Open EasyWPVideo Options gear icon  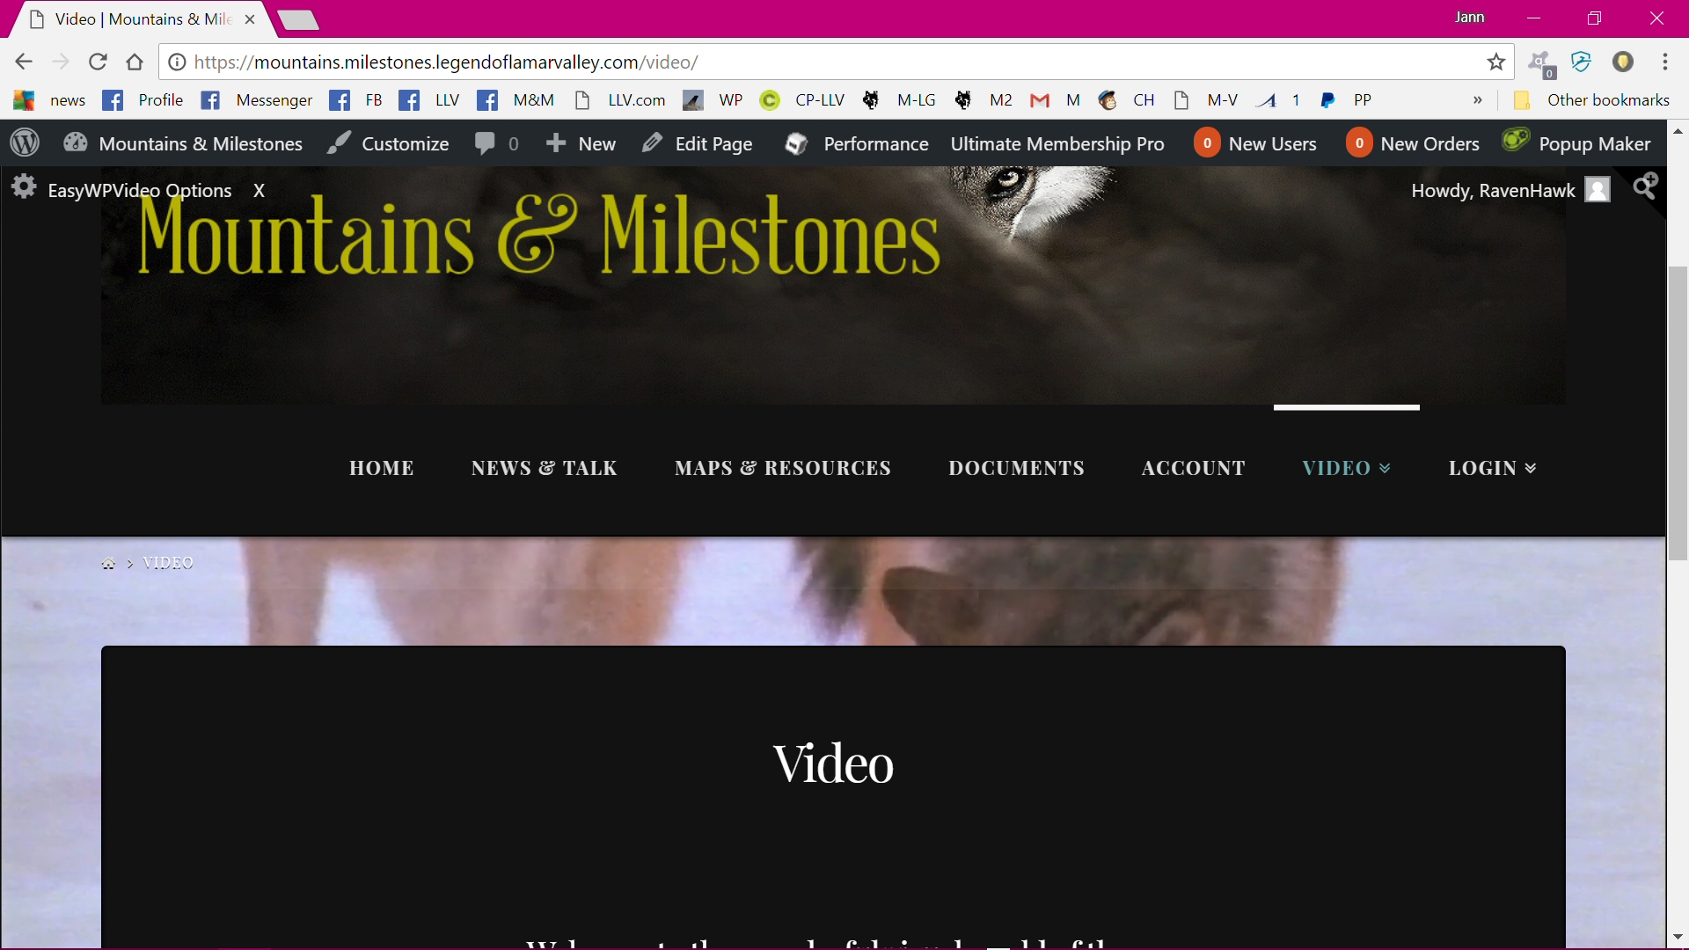tap(24, 187)
